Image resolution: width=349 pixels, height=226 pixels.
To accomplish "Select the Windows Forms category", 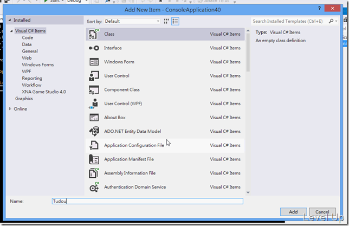I will coord(38,65).
